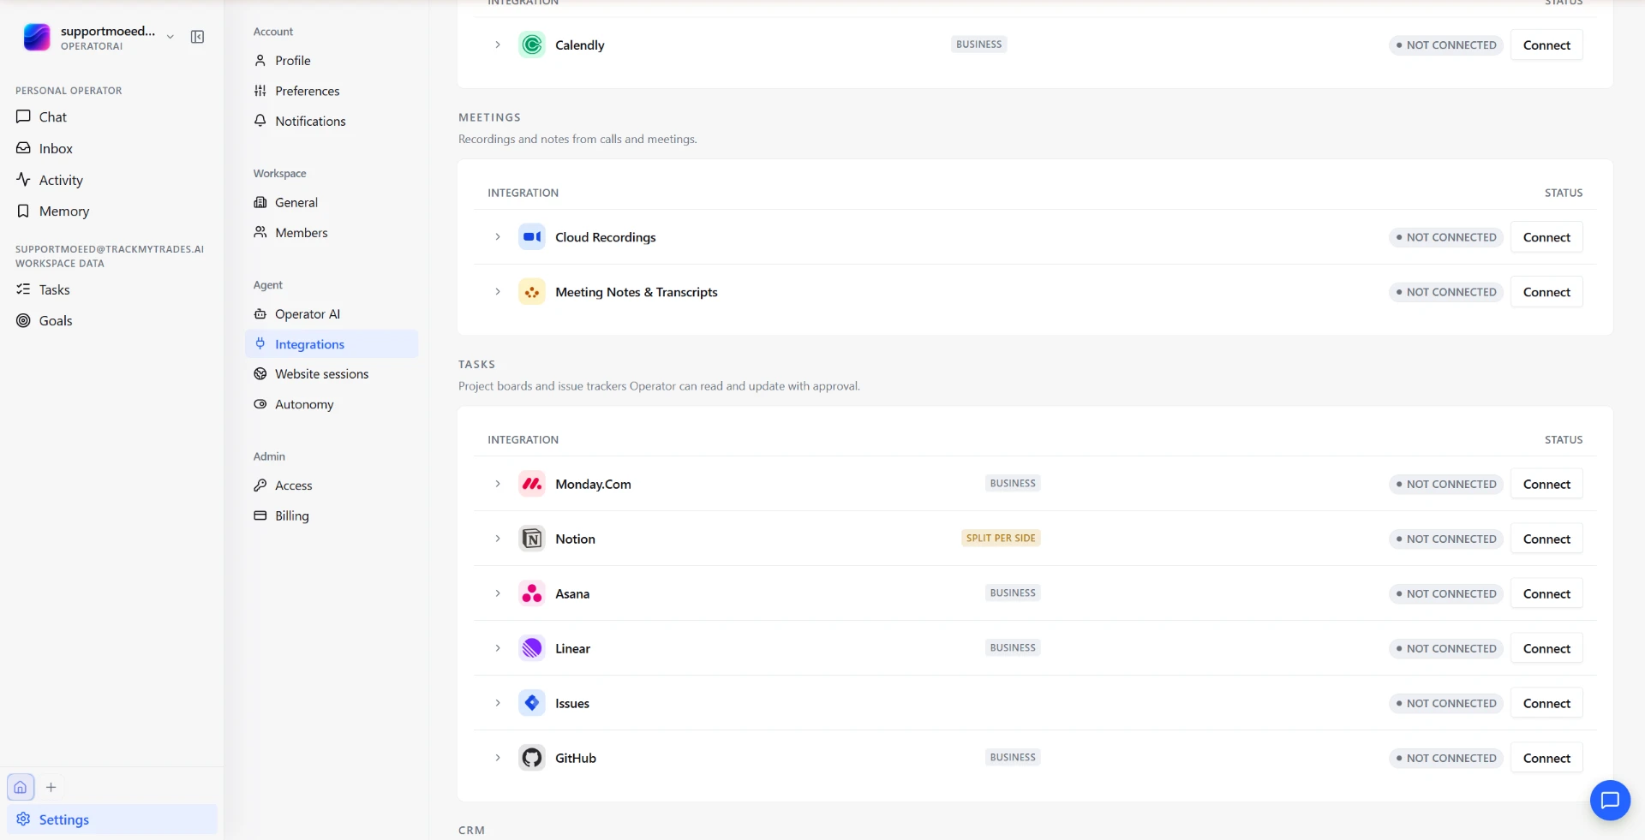Connect the Calendly integration
The height and width of the screenshot is (840, 1645).
[x=1546, y=45]
